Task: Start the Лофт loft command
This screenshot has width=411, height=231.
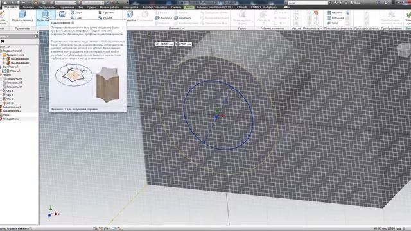Action: (76, 13)
